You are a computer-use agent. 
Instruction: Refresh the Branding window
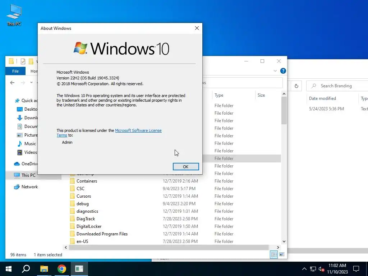click(296, 86)
